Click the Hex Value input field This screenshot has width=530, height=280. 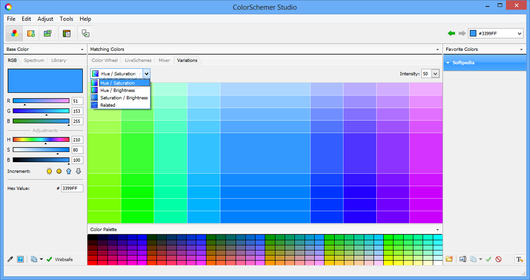pyautogui.click(x=72, y=189)
